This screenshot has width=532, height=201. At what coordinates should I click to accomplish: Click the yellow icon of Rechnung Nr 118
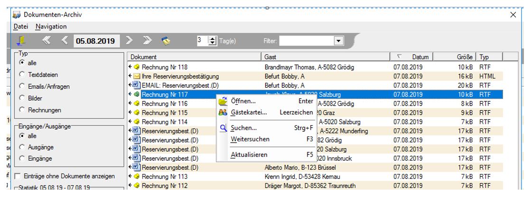(136, 67)
